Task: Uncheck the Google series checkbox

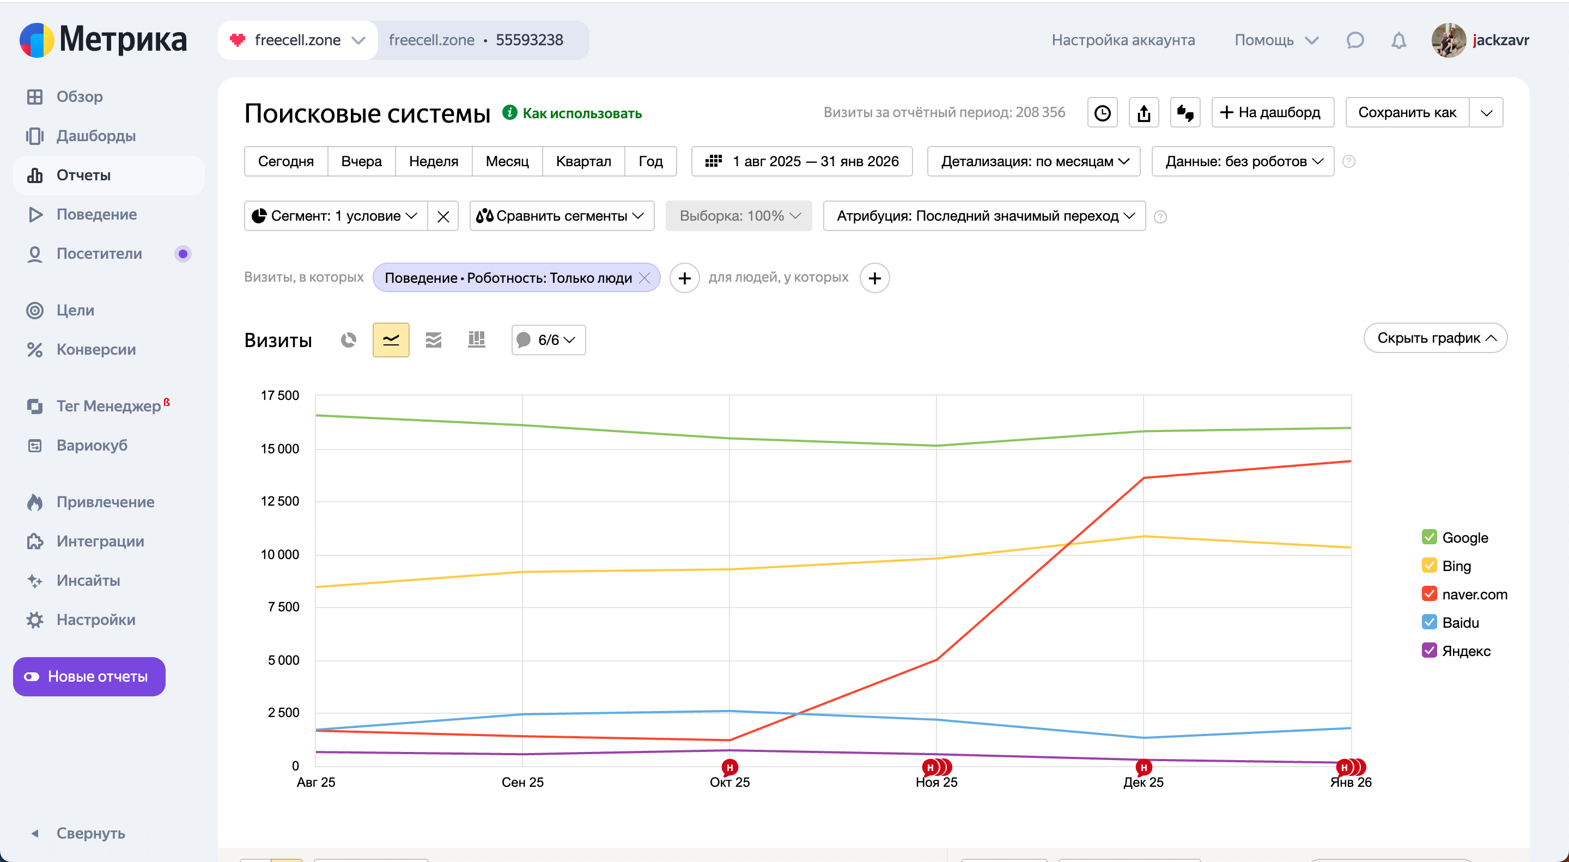Action: coord(1429,537)
